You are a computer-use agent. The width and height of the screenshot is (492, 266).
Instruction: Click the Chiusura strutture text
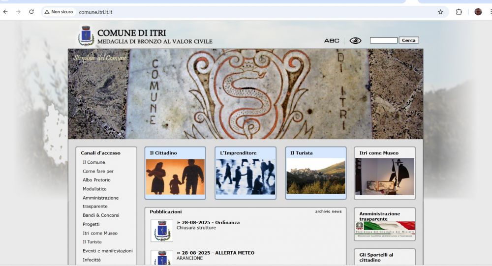(x=196, y=228)
